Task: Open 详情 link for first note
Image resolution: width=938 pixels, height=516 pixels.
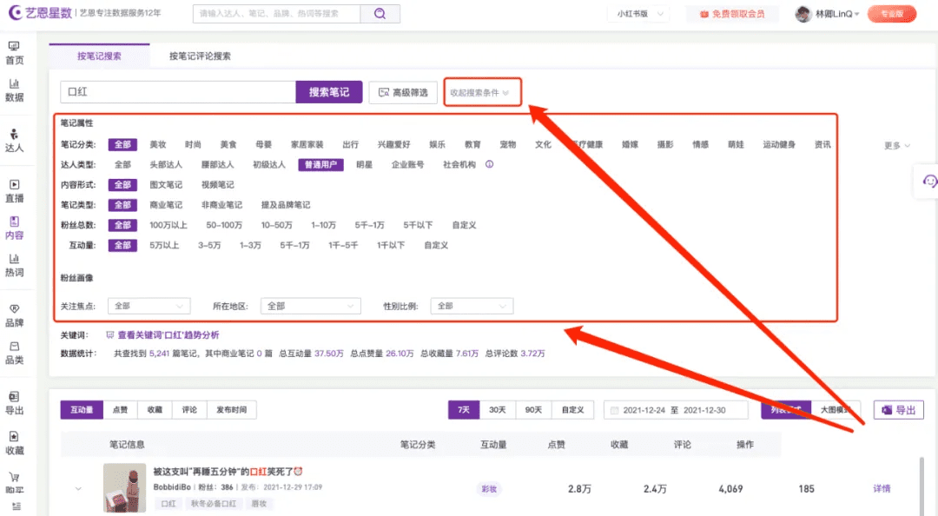Action: (882, 489)
